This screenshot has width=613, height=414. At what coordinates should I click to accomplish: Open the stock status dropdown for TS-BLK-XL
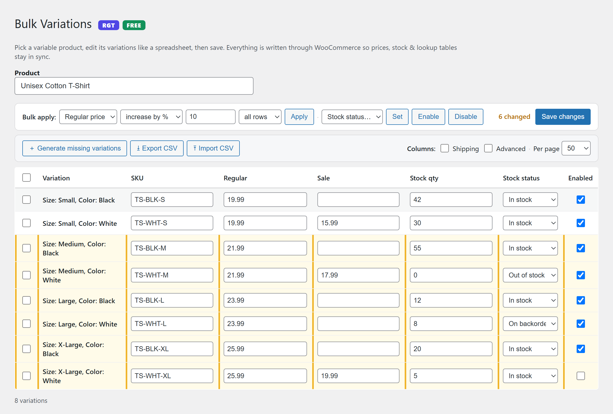[x=530, y=349]
